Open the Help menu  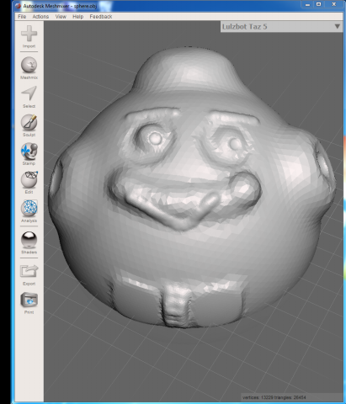(77, 17)
